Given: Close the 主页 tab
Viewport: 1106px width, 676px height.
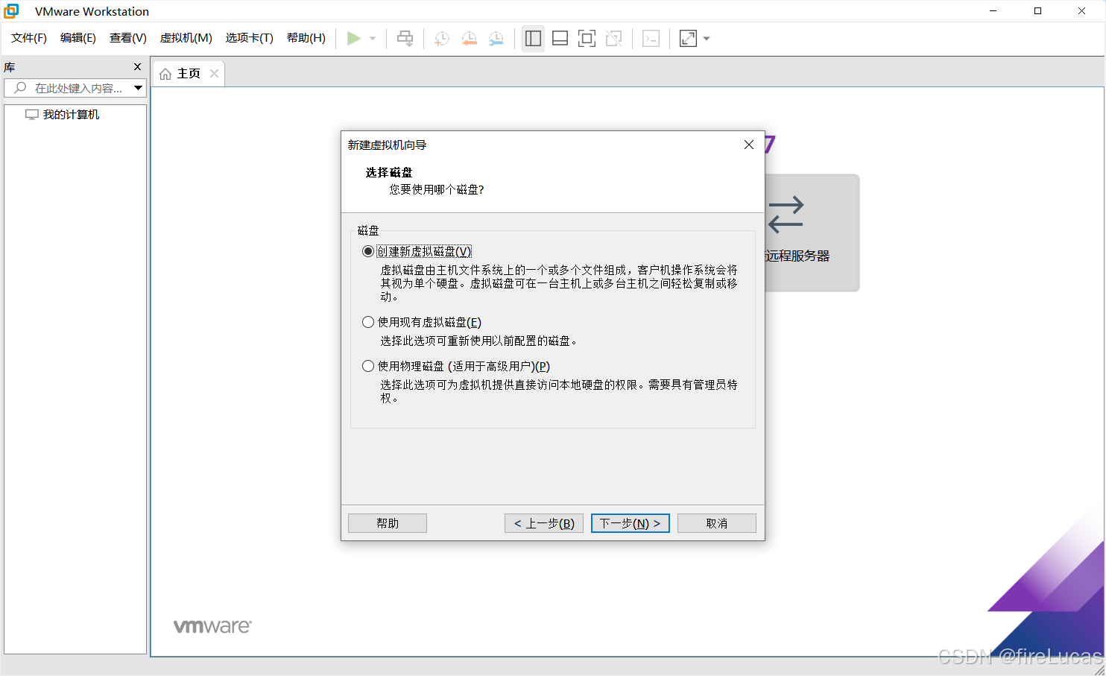Looking at the screenshot, I should point(214,74).
